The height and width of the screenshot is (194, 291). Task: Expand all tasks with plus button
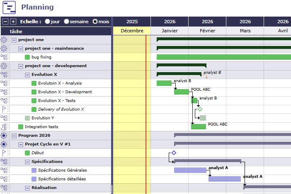click(x=13, y=22)
